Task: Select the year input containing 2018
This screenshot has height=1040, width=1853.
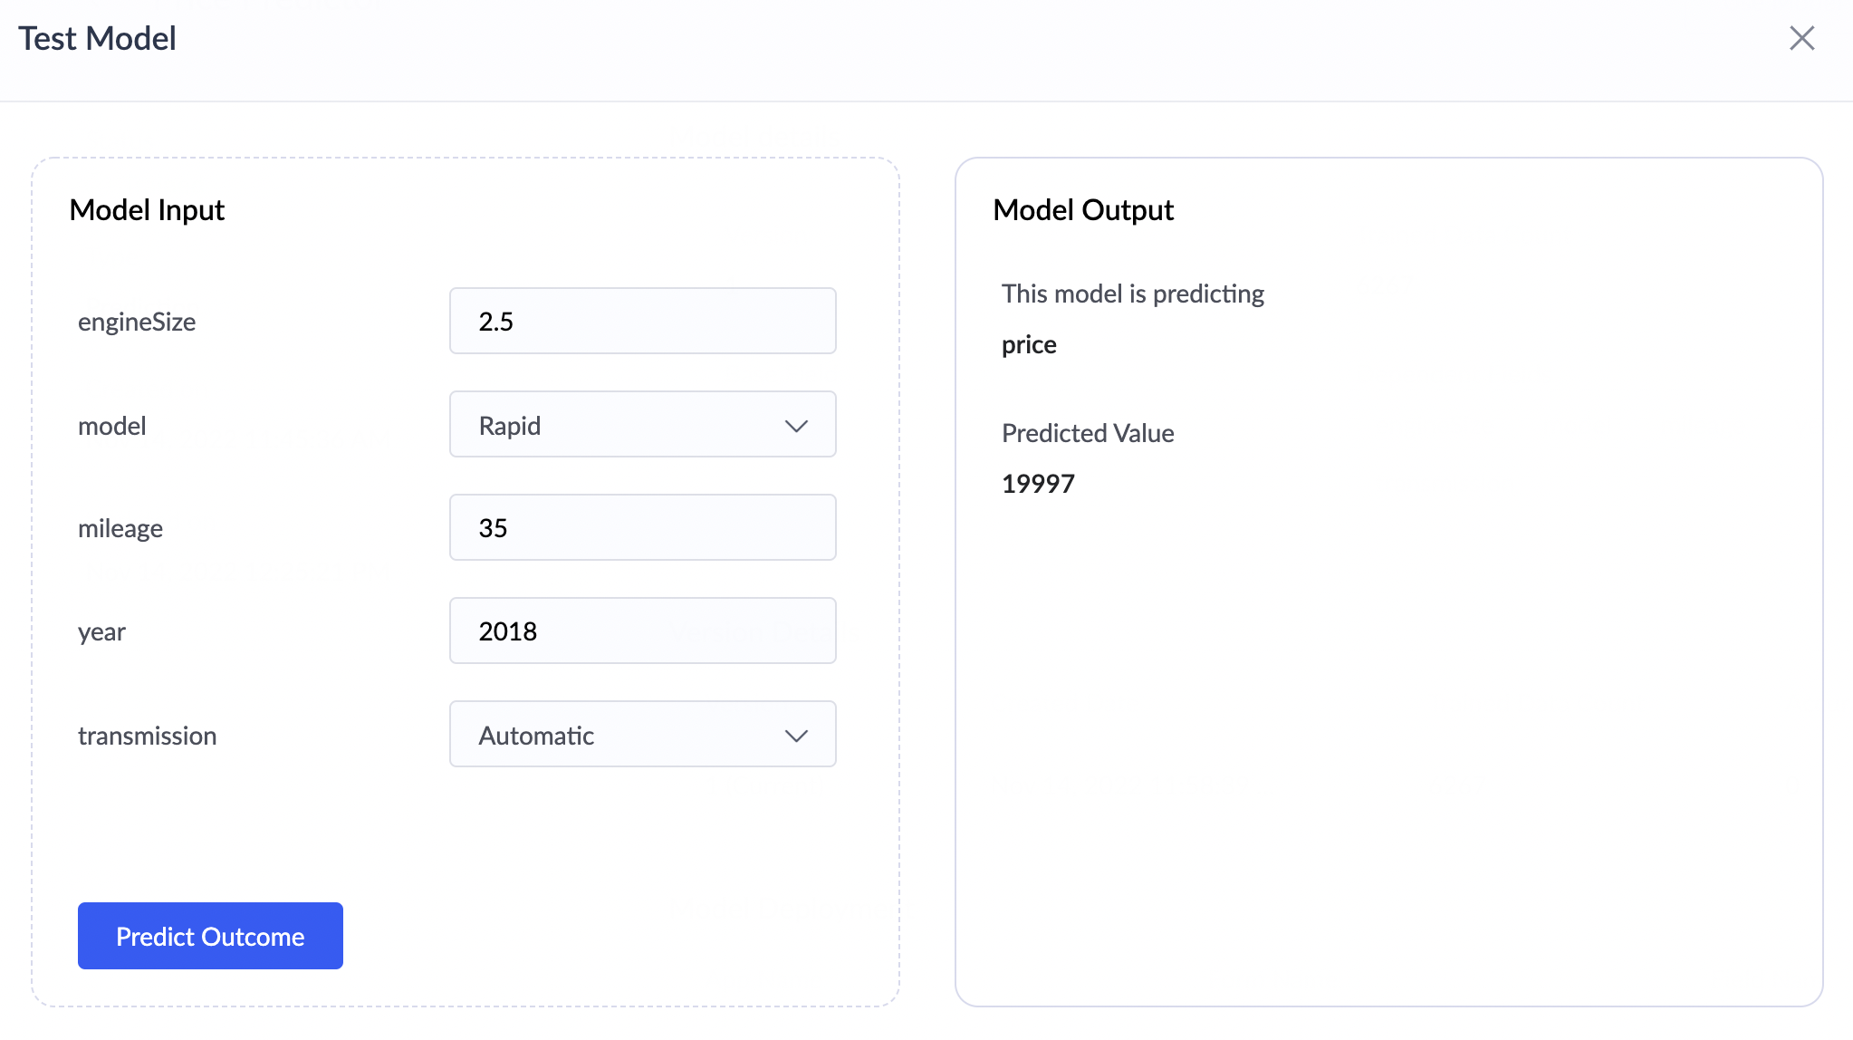Action: (x=642, y=631)
